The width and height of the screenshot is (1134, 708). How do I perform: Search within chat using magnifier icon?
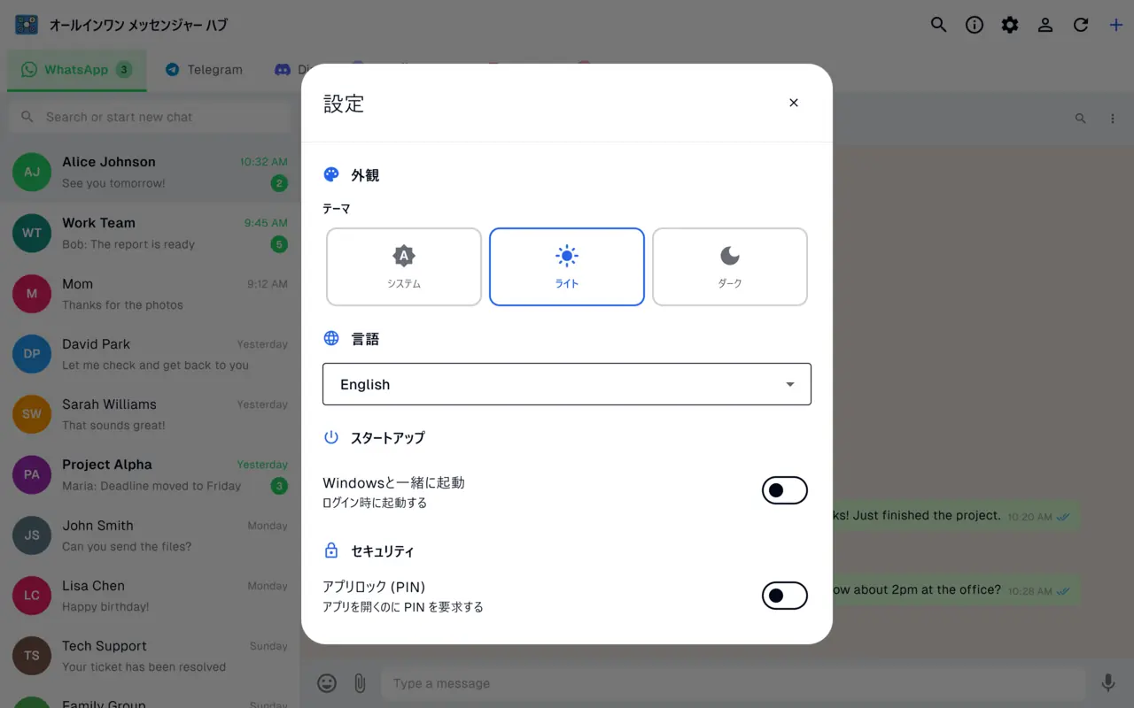coord(1080,118)
